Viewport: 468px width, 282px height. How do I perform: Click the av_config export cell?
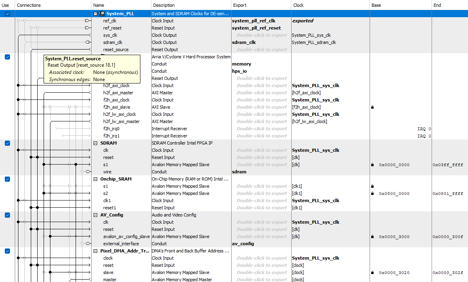(243, 244)
